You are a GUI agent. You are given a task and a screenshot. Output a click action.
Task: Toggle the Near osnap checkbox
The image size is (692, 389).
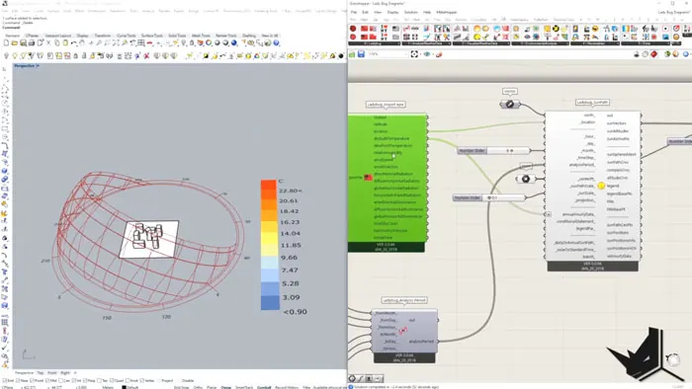click(18, 381)
